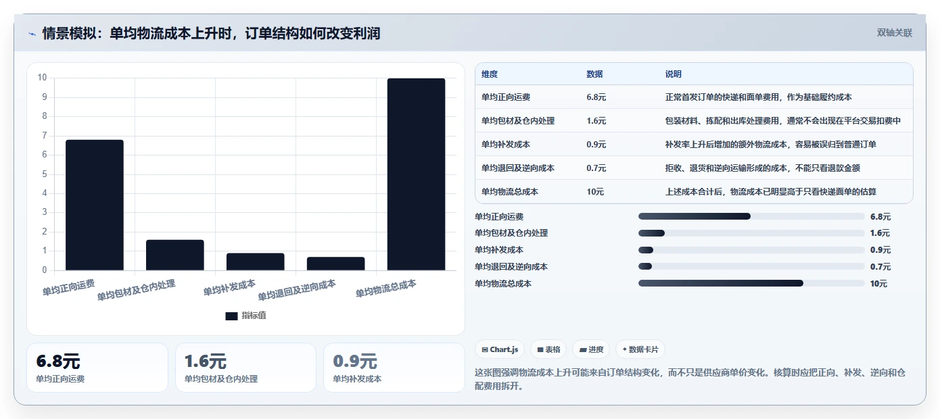This screenshot has width=940, height=419.
Task: Click the 10元 cell in the table
Action: 595,192
